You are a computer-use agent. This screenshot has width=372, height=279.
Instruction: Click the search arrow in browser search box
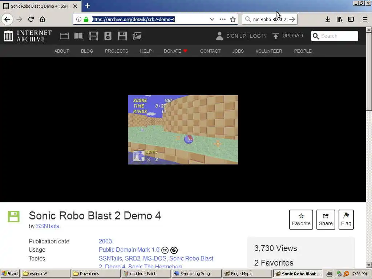click(x=292, y=19)
